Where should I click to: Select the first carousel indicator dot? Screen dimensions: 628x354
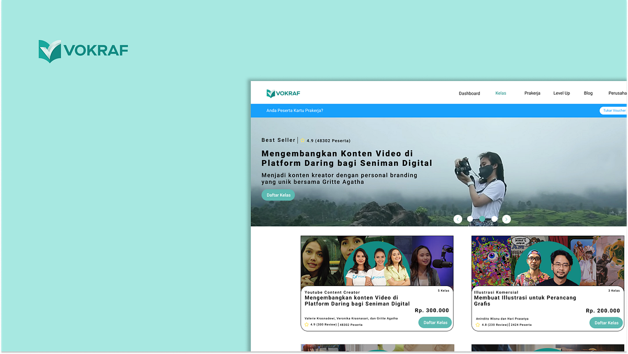(469, 219)
